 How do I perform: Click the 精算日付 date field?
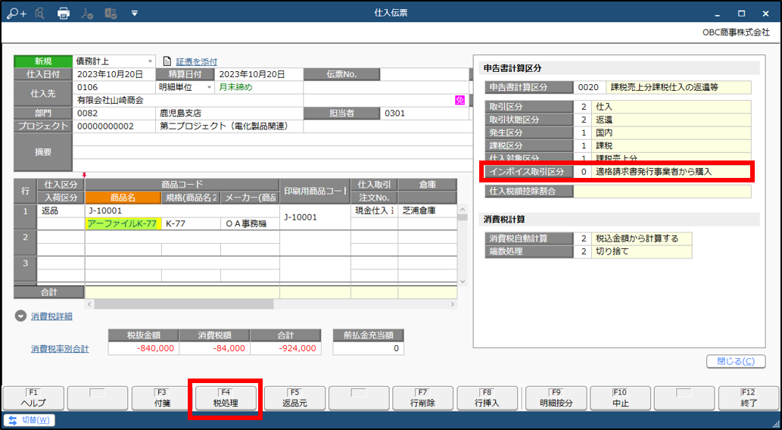(x=258, y=74)
